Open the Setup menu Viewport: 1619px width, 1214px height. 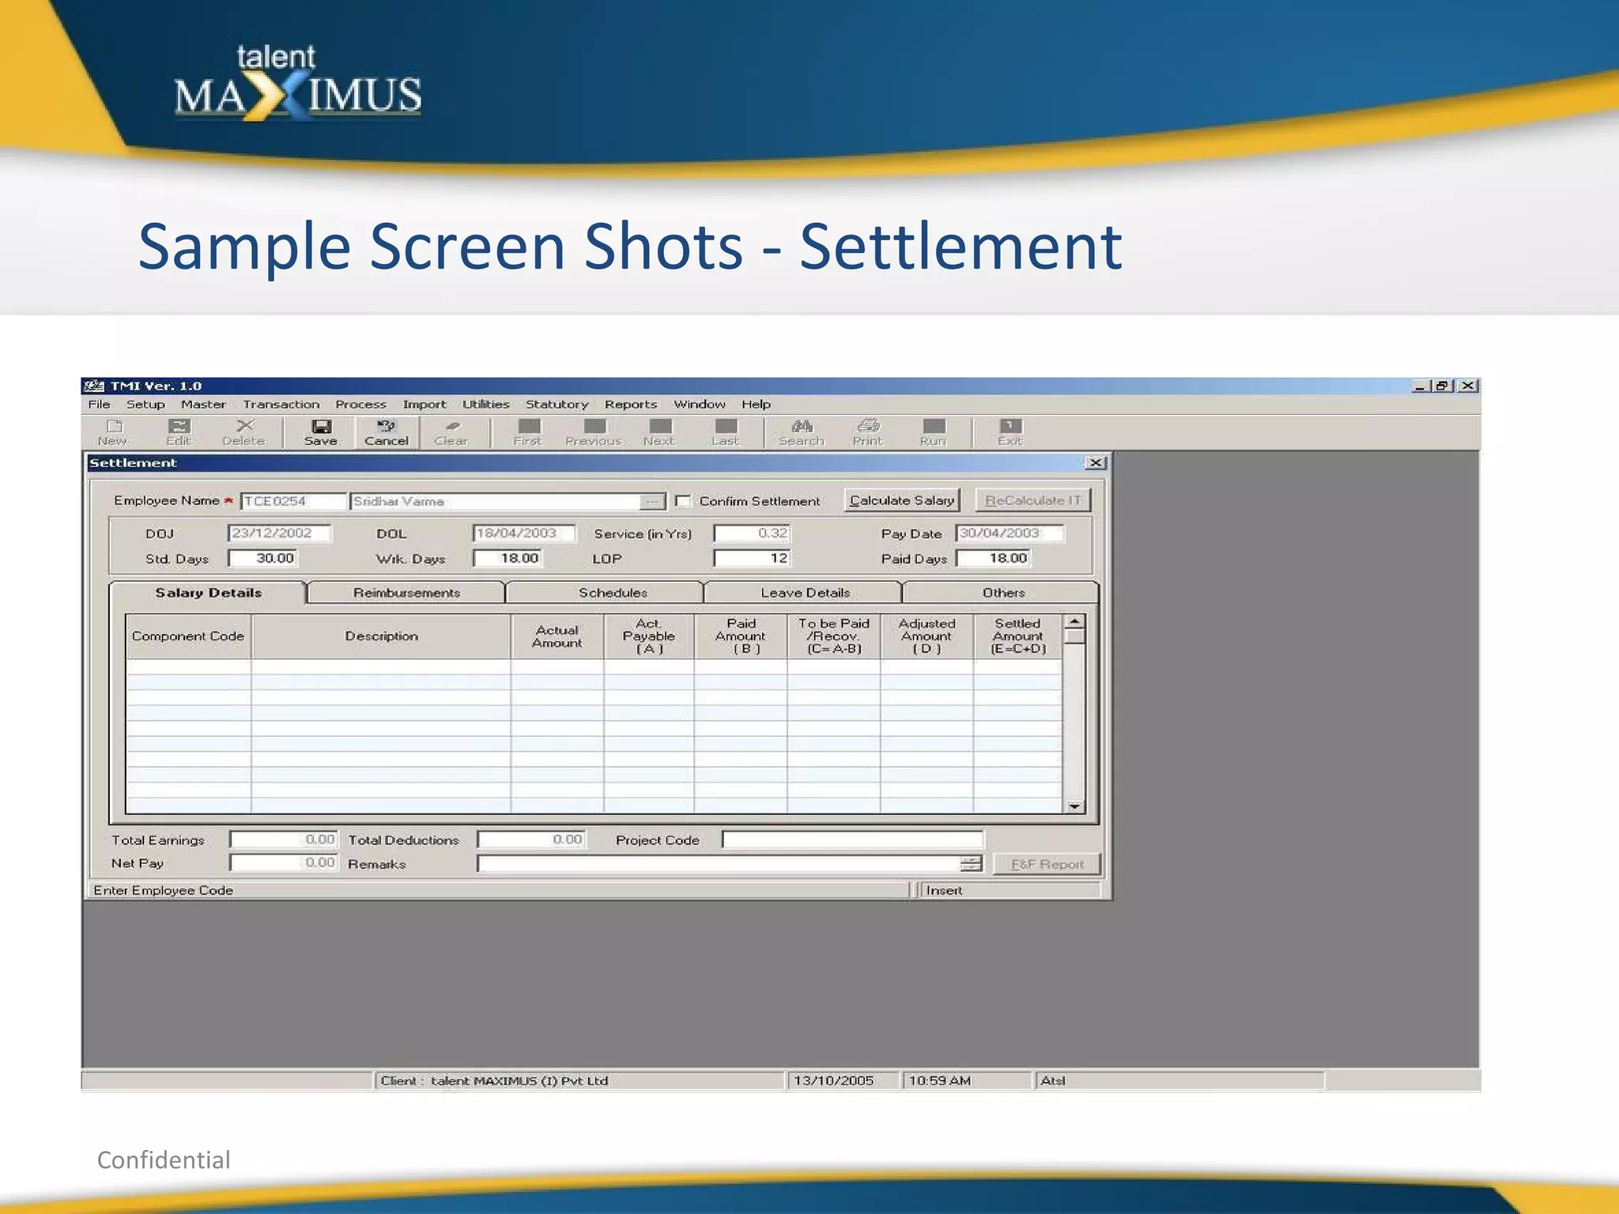coord(145,404)
